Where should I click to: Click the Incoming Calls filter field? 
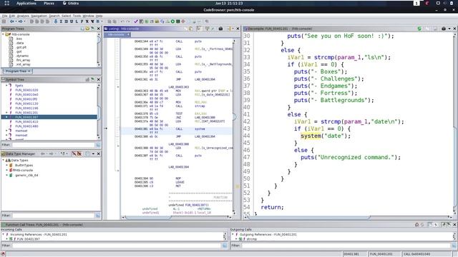[116, 246]
